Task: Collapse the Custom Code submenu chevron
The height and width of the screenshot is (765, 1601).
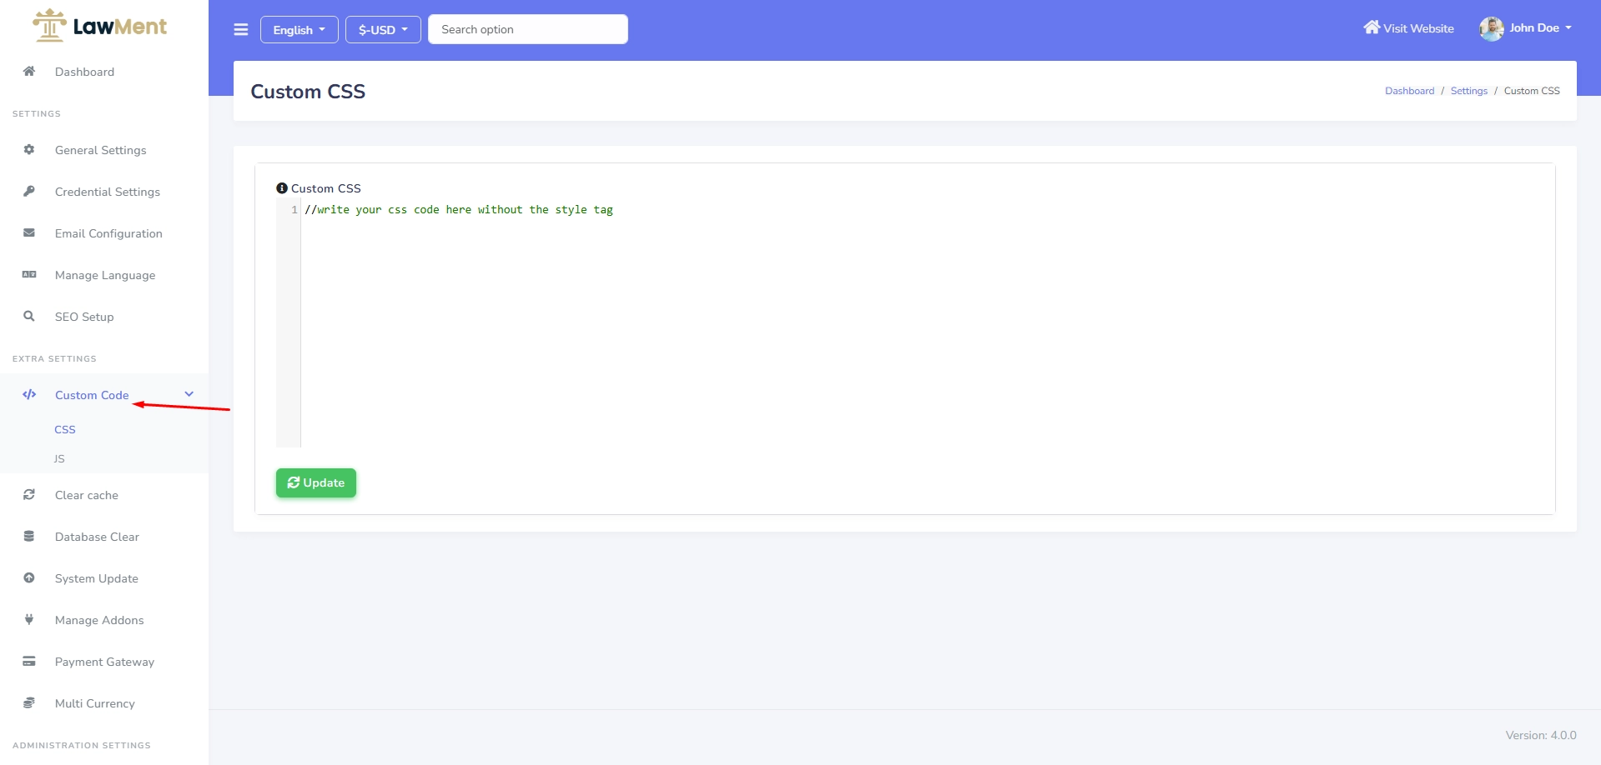Action: 189,394
